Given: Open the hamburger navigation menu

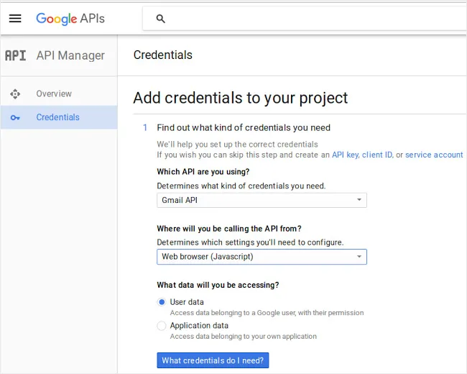Looking at the screenshot, I should [x=15, y=19].
